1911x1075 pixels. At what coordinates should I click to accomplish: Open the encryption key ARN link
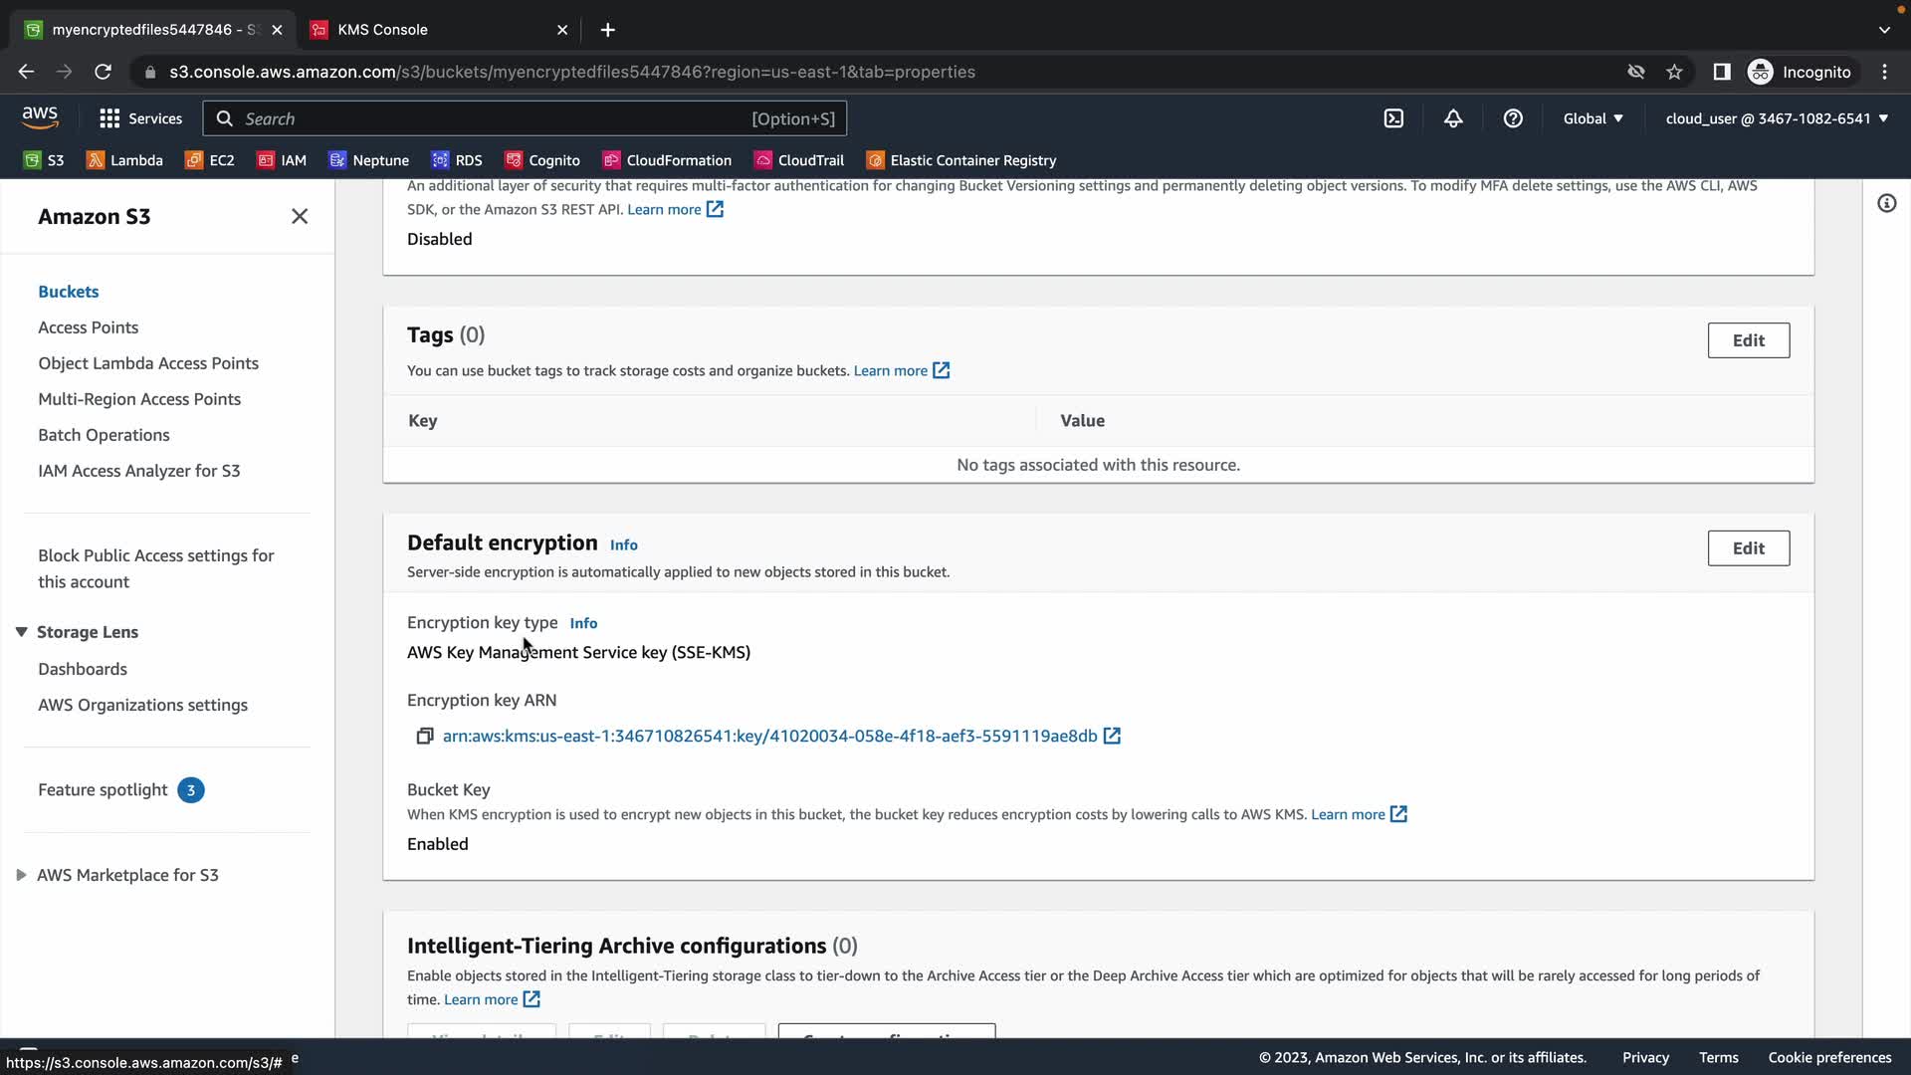point(769,737)
